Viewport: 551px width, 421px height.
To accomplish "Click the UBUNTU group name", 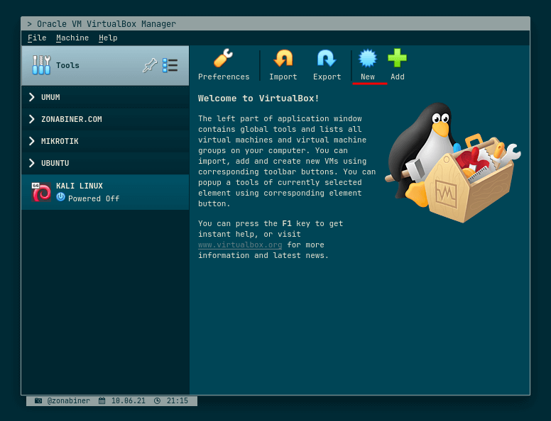I will (x=55, y=163).
